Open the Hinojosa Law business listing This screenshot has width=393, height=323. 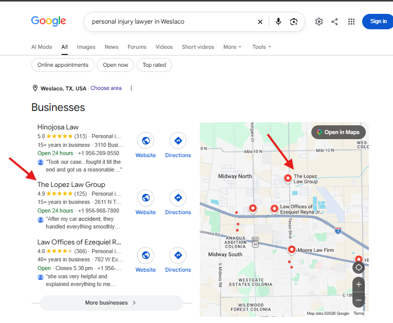tap(58, 127)
